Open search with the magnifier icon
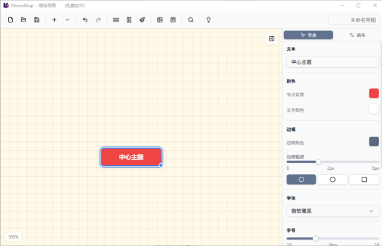 coord(191,20)
